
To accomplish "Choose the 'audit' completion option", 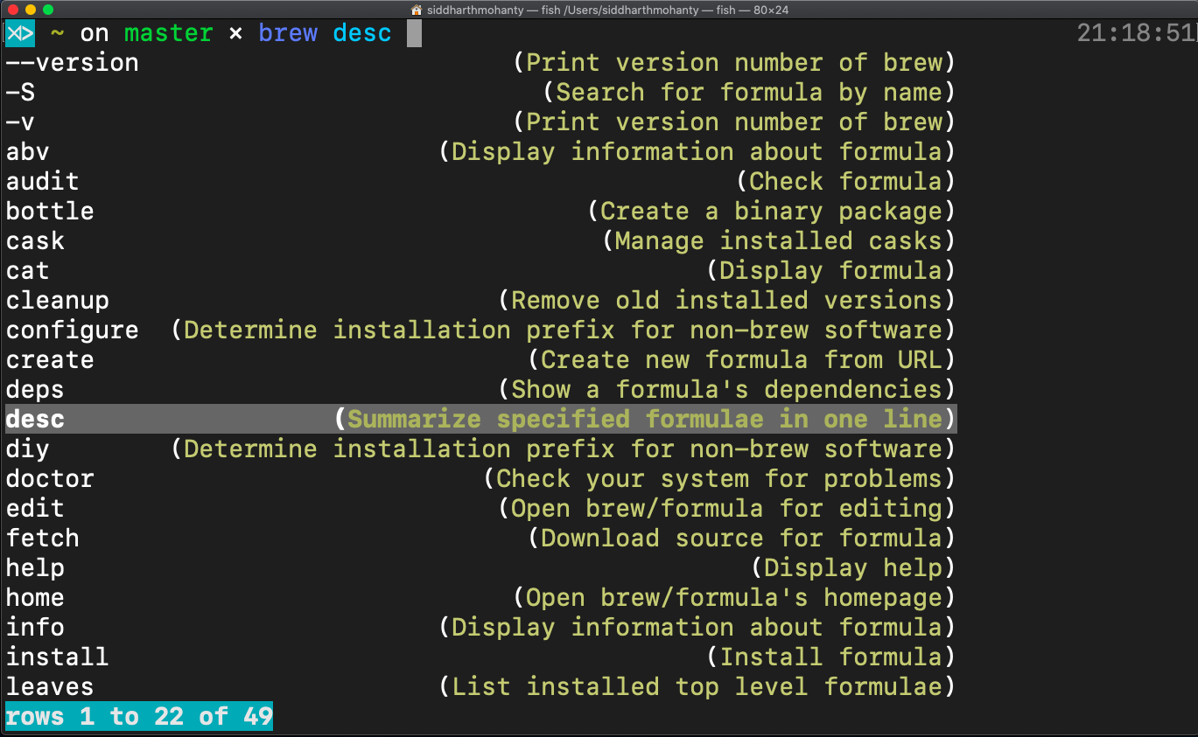I will pos(42,181).
